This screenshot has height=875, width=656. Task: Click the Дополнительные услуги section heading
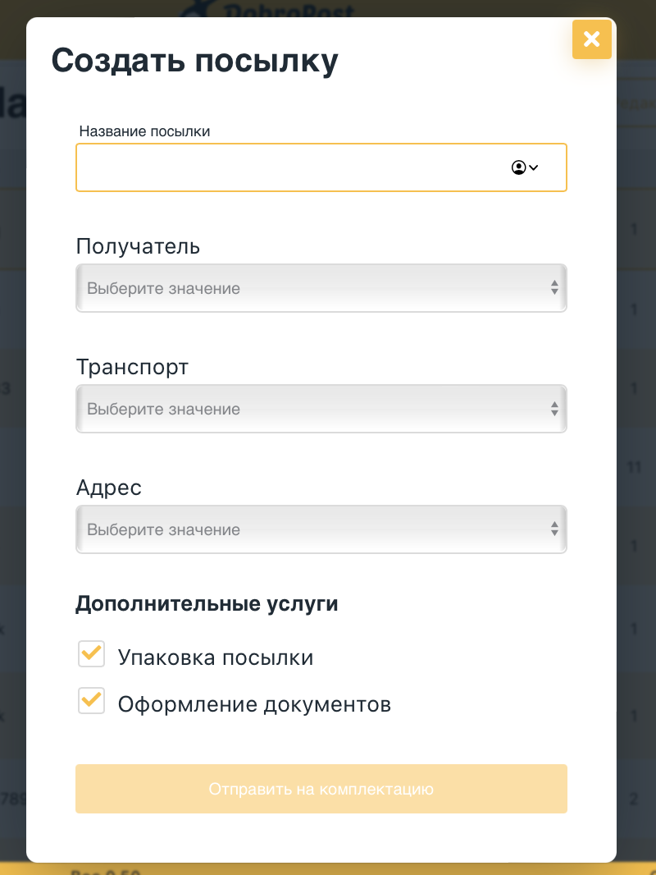pyautogui.click(x=207, y=604)
